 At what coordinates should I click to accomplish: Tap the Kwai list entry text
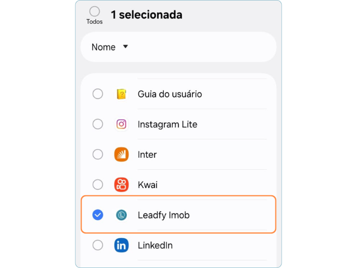click(148, 184)
